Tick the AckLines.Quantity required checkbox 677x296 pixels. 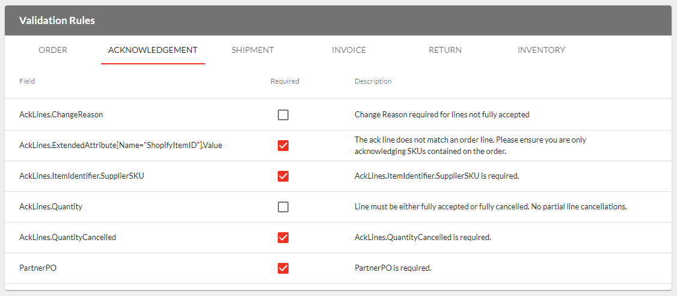click(x=283, y=207)
